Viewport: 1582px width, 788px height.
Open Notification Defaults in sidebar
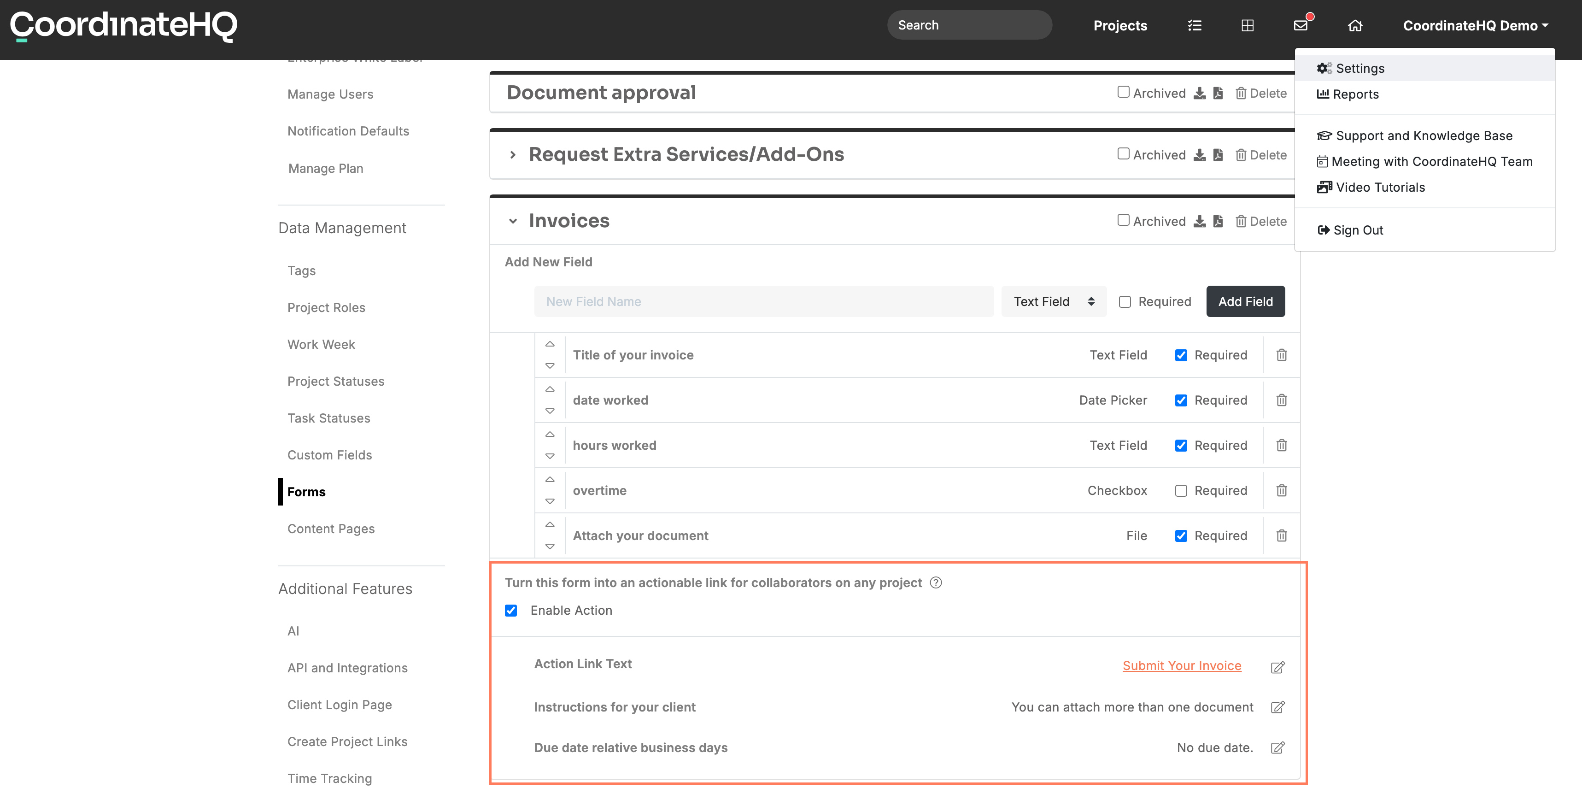348,131
